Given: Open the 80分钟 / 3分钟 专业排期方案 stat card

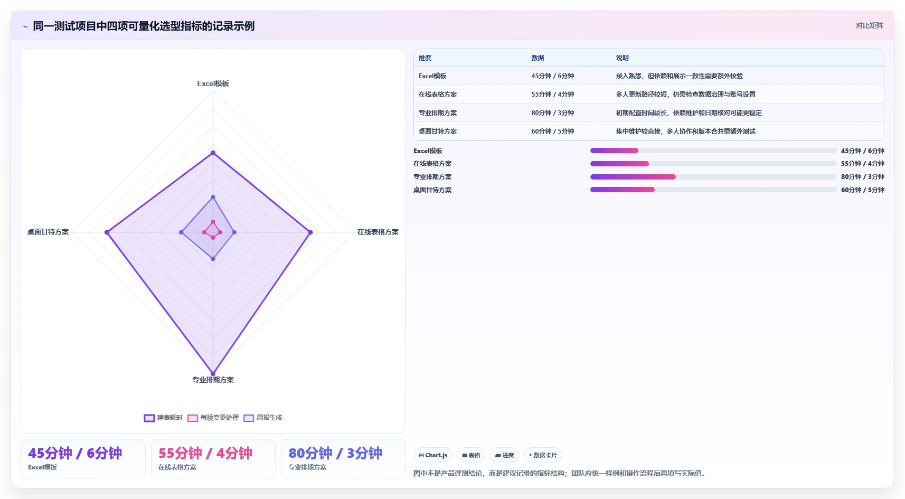Looking at the screenshot, I should [x=343, y=458].
